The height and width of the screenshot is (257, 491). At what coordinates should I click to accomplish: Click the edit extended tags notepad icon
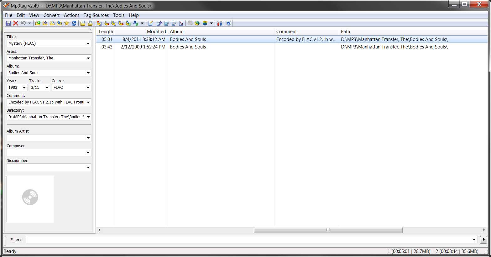pos(150,23)
